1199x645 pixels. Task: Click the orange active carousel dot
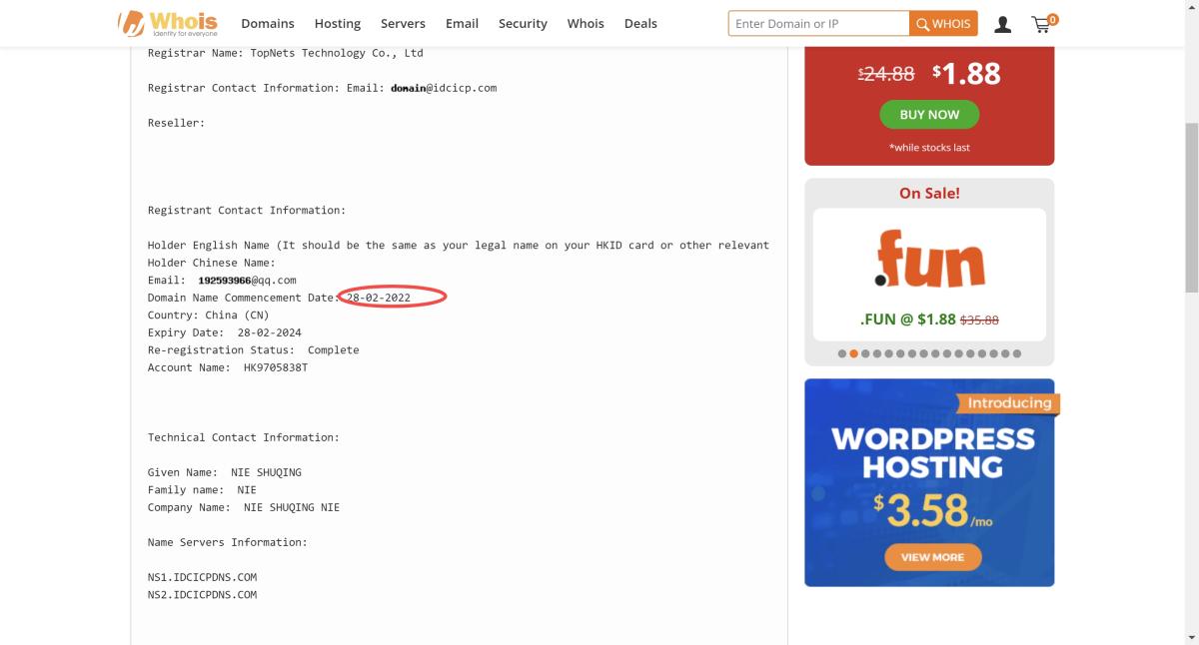[854, 353]
